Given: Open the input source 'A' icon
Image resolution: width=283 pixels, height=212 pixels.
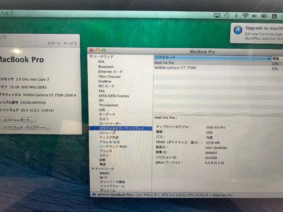Looking at the screenshot, I should point(274,16).
